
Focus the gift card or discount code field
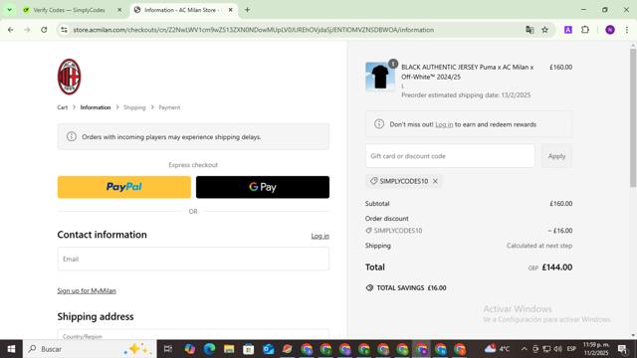(450, 156)
